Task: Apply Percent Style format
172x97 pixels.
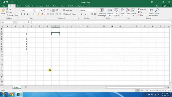Action: [x=85, y=14]
